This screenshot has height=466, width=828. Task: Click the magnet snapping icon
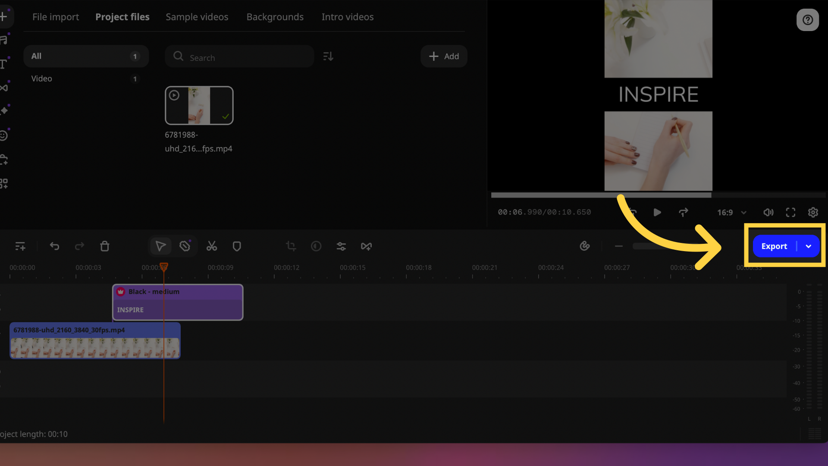585,246
